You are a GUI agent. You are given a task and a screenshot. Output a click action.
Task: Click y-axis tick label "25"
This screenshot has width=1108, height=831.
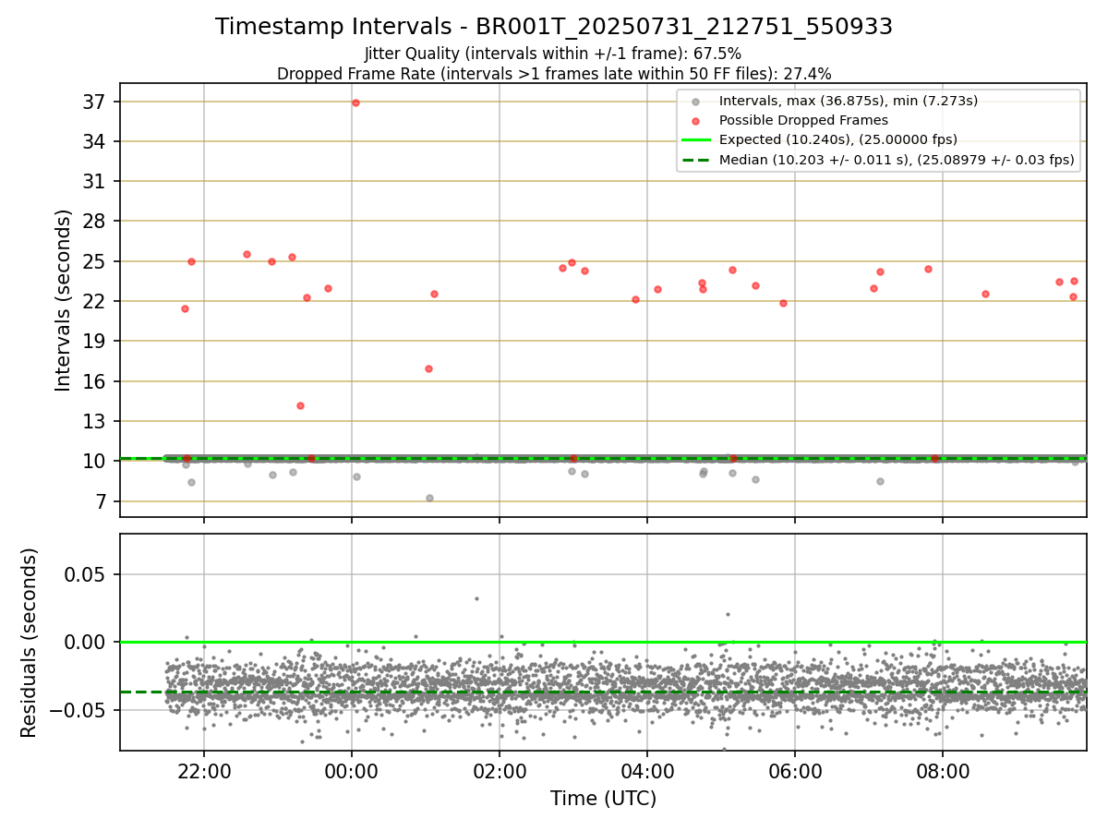pos(95,261)
